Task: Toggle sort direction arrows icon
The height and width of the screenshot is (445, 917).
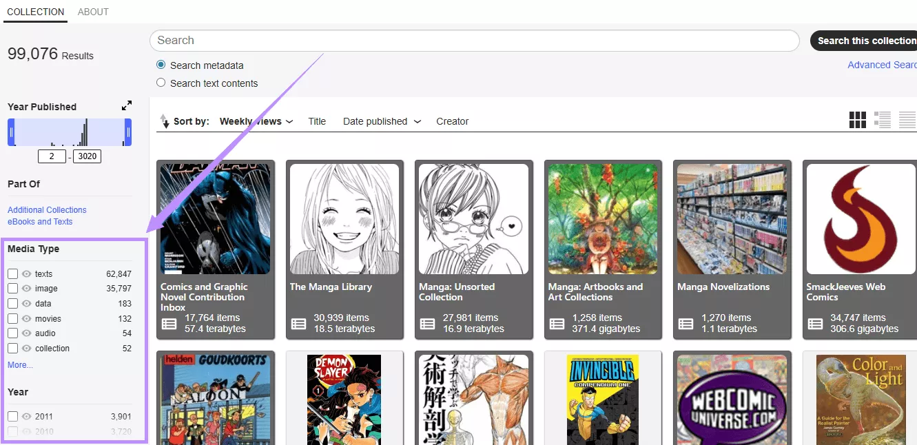Action: (164, 121)
